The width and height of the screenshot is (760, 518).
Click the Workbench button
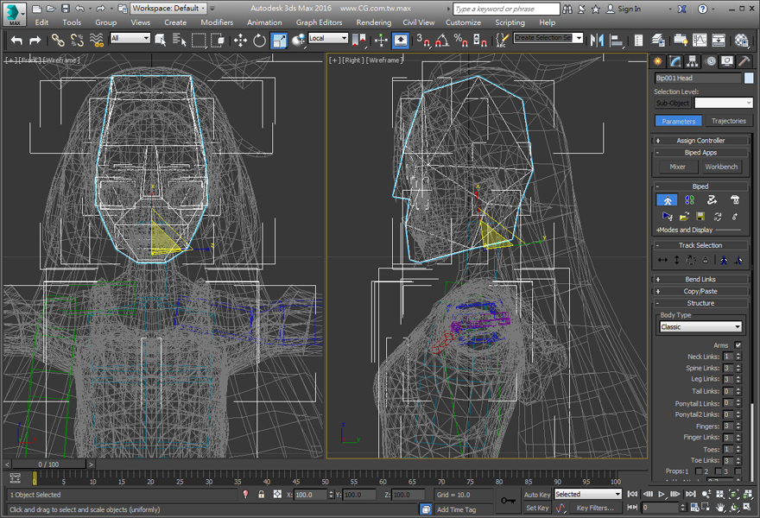[x=721, y=167]
